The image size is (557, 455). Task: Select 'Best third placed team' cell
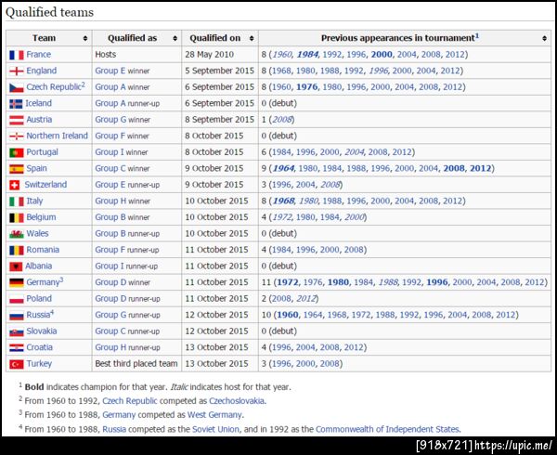pyautogui.click(x=136, y=364)
